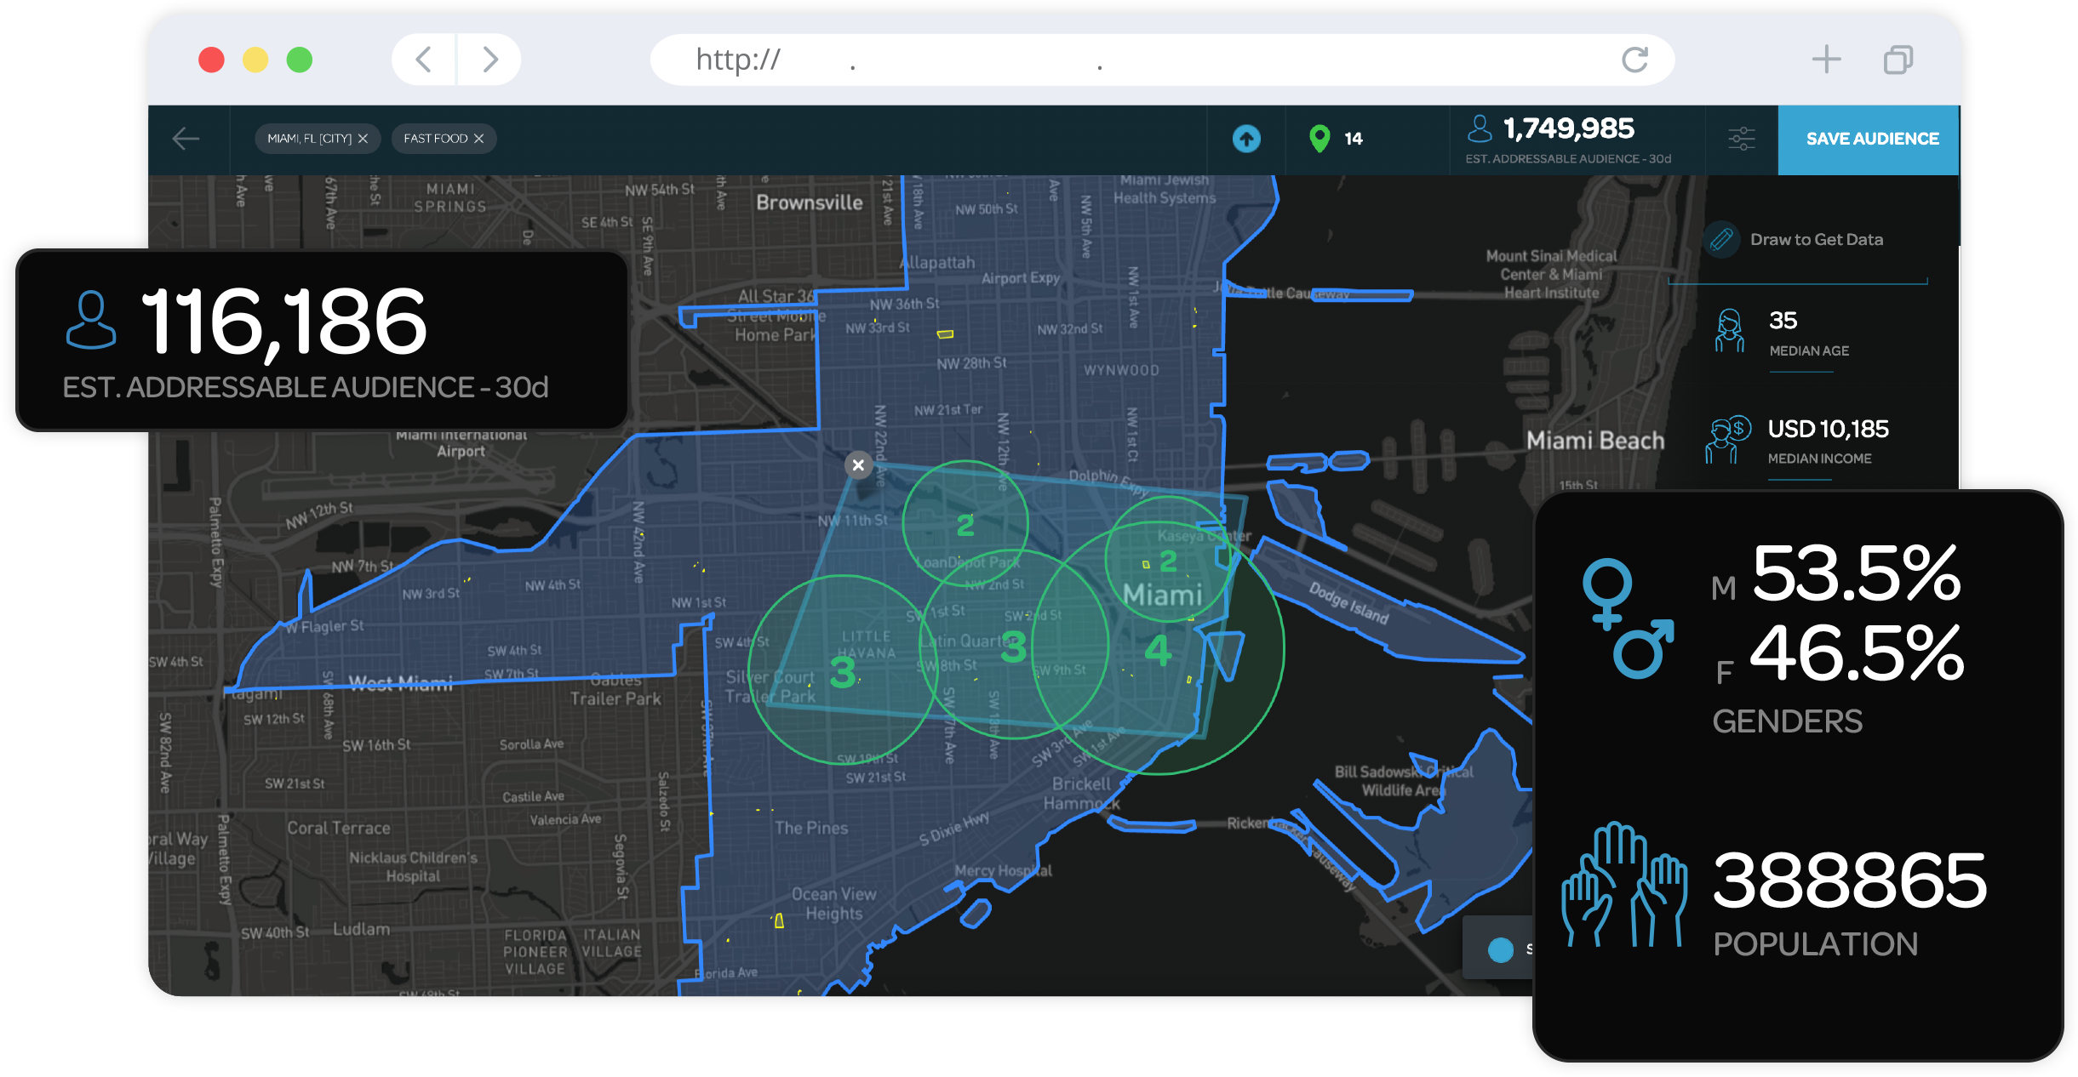Viewport: 2078px width, 1077px height.
Task: Click the blue upload arrow icon
Action: pos(1246,139)
